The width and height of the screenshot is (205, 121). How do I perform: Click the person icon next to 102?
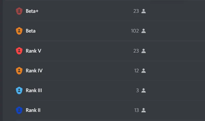pos(143,31)
